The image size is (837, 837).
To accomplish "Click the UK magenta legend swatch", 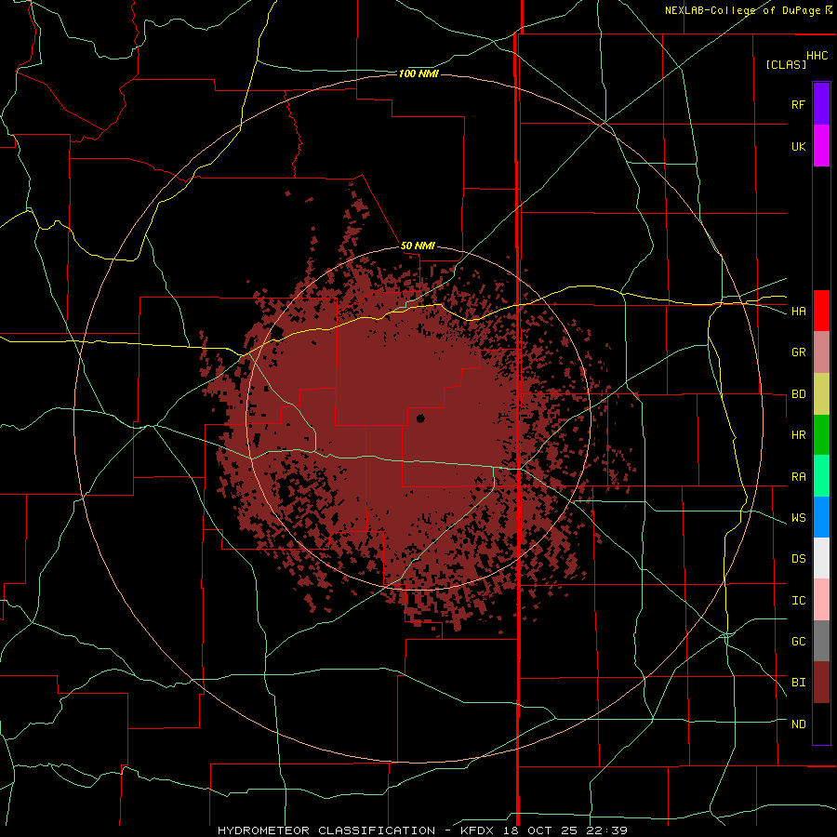I will pos(821,146).
